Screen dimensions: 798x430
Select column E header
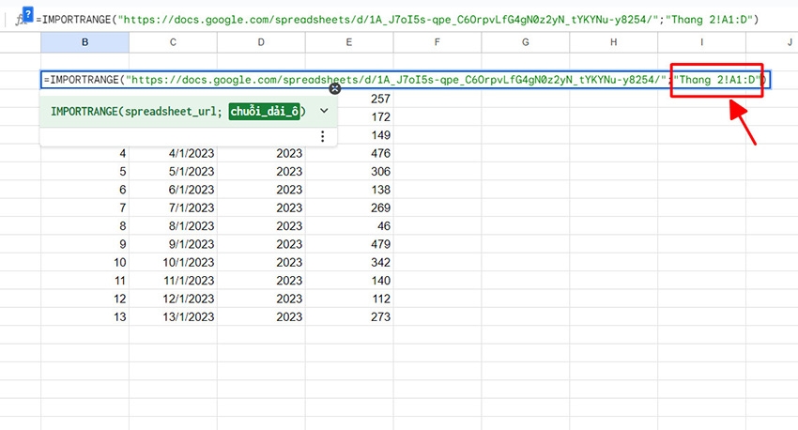pyautogui.click(x=349, y=42)
